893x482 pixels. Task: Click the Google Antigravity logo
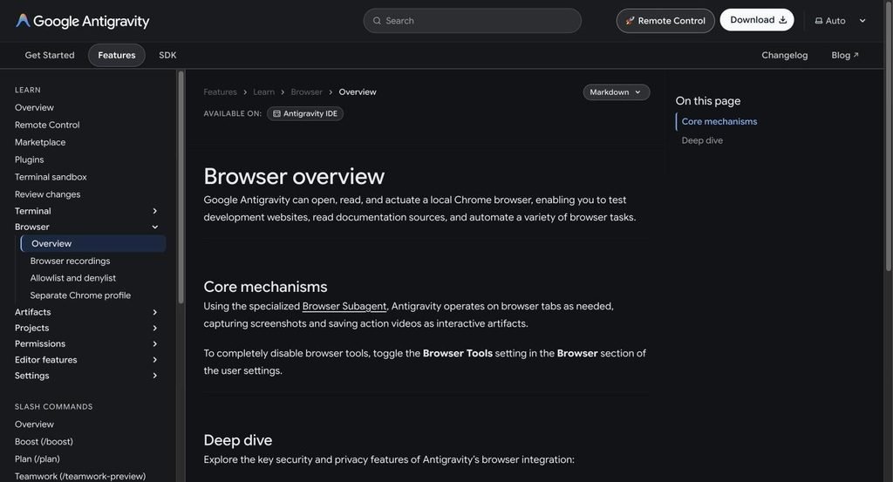[x=82, y=21]
